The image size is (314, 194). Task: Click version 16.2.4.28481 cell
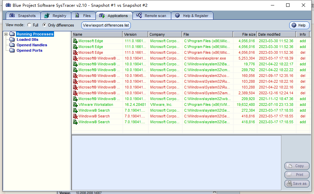tap(135, 105)
